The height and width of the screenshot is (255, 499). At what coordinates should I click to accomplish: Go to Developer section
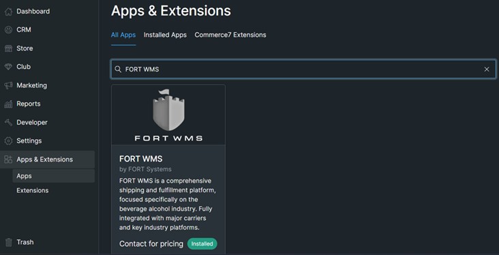[x=32, y=122]
